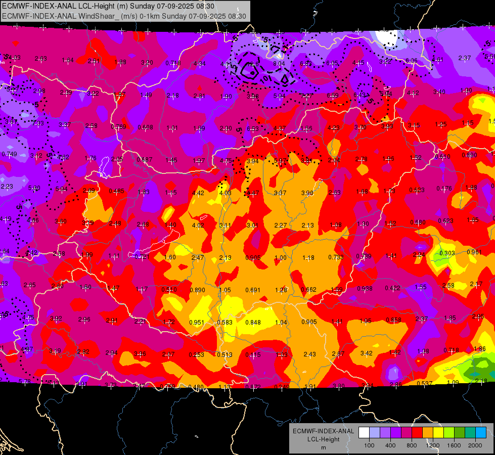The height and width of the screenshot is (455, 495).
Task: Click the '800' legend scale label
Action: coord(412,445)
